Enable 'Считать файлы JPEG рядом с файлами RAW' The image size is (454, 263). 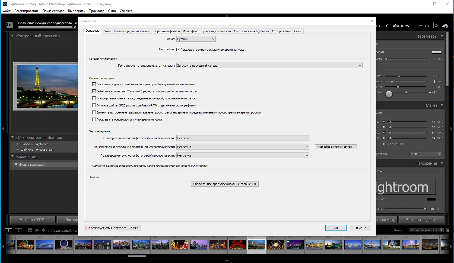coord(94,105)
